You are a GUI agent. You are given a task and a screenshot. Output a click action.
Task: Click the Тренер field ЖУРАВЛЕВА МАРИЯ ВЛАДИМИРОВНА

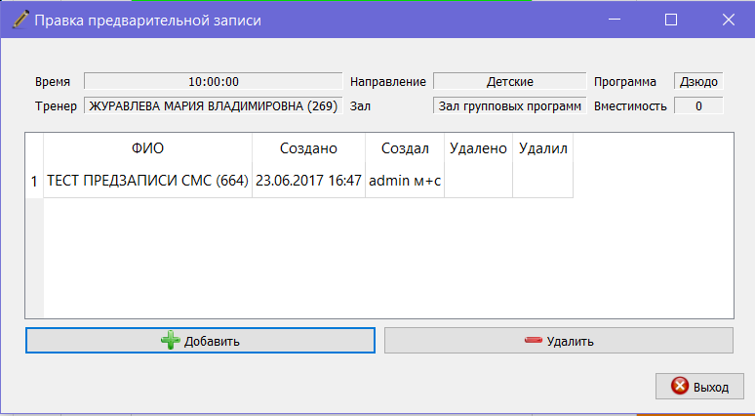click(214, 105)
